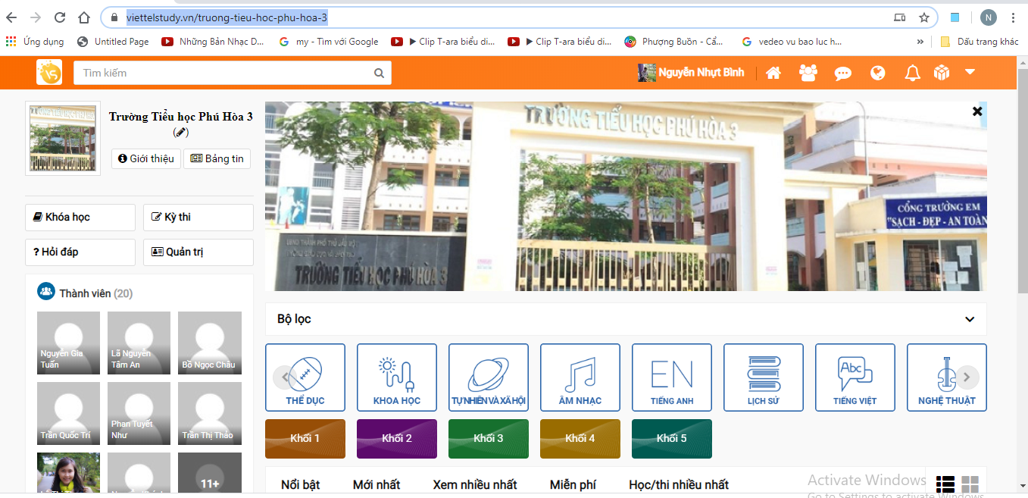The image size is (1028, 498).
Task: Switch to grid view layout
Action: coord(970,484)
